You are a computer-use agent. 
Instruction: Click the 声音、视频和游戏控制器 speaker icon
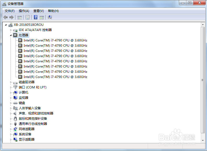tap(15, 113)
